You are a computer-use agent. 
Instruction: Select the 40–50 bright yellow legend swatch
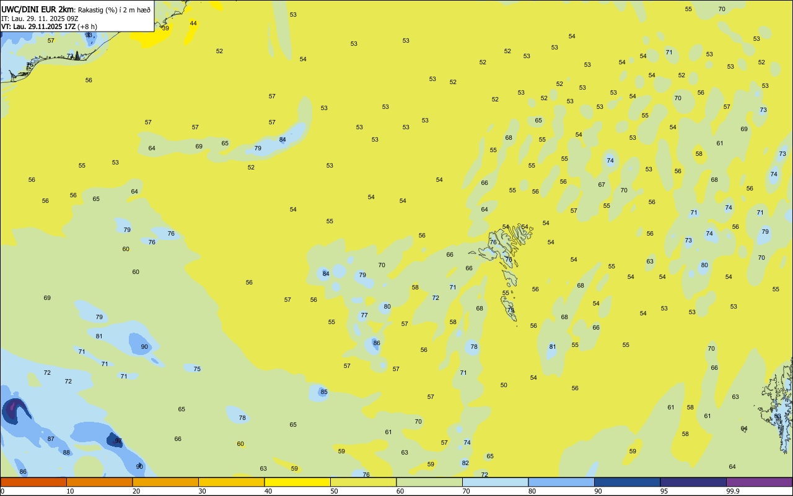coord(297,482)
